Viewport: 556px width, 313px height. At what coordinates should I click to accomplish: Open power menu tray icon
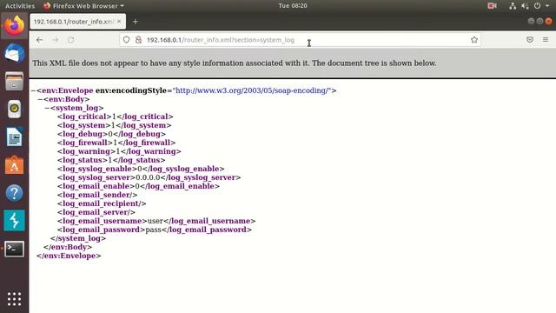(537, 6)
